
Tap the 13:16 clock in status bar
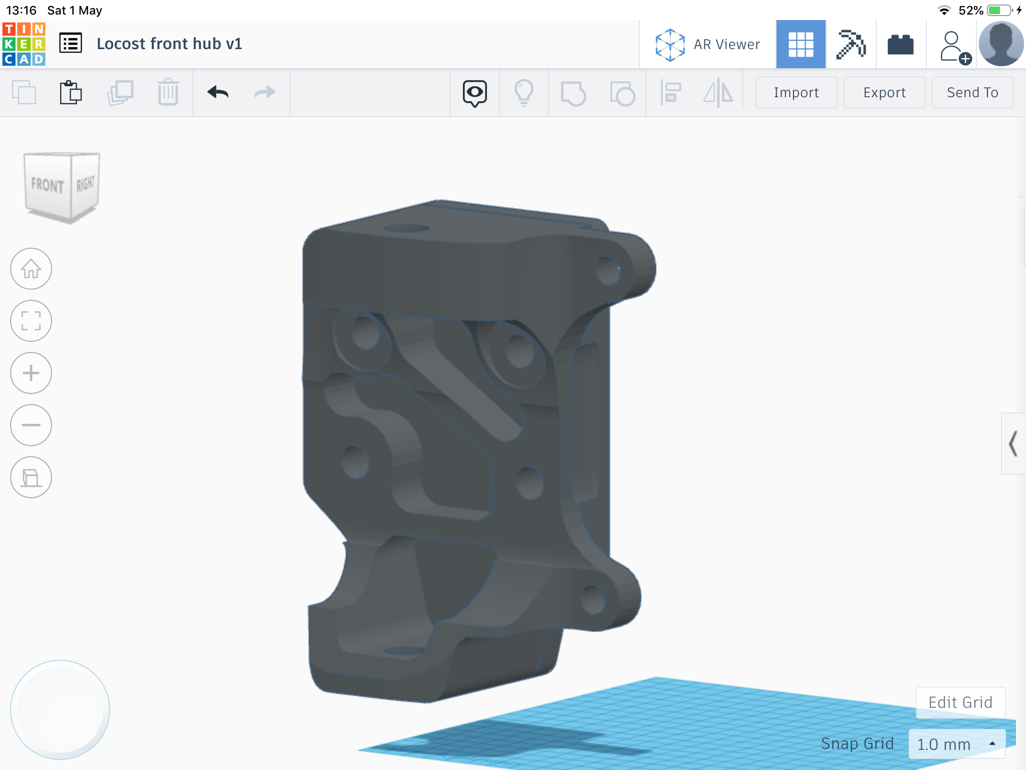(21, 10)
